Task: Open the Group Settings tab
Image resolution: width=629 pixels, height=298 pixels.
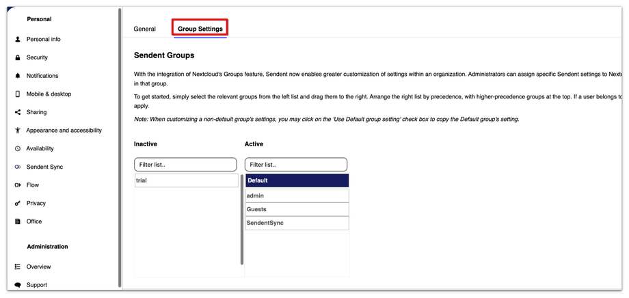Action: (200, 29)
